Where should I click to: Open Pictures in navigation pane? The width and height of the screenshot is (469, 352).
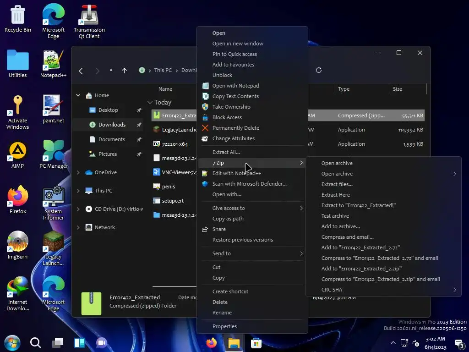tap(108, 154)
